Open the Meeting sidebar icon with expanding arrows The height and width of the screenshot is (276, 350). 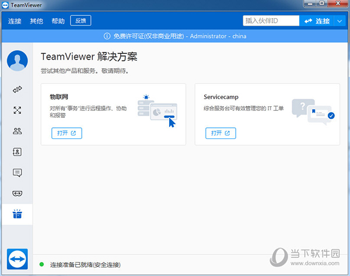[17, 110]
